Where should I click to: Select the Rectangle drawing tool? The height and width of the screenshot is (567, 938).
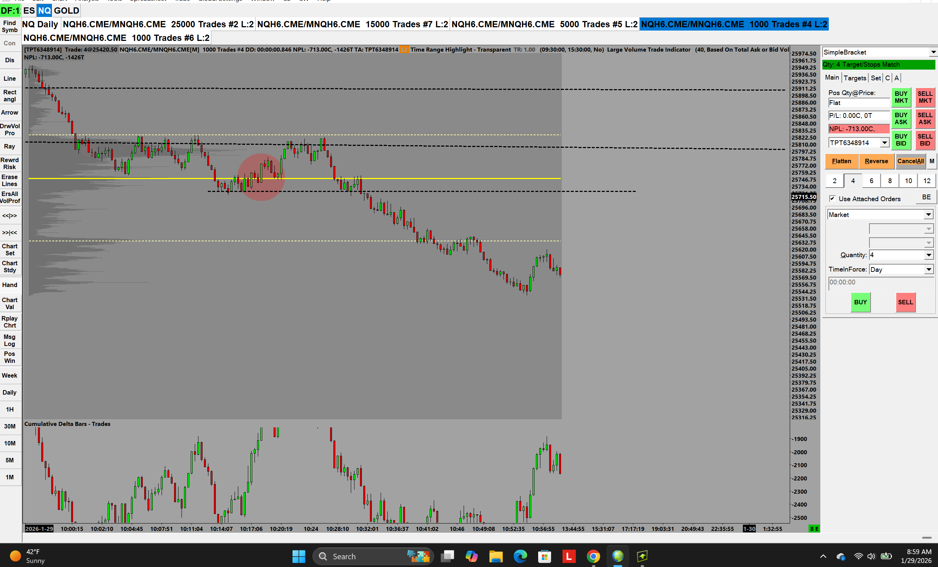click(x=10, y=96)
